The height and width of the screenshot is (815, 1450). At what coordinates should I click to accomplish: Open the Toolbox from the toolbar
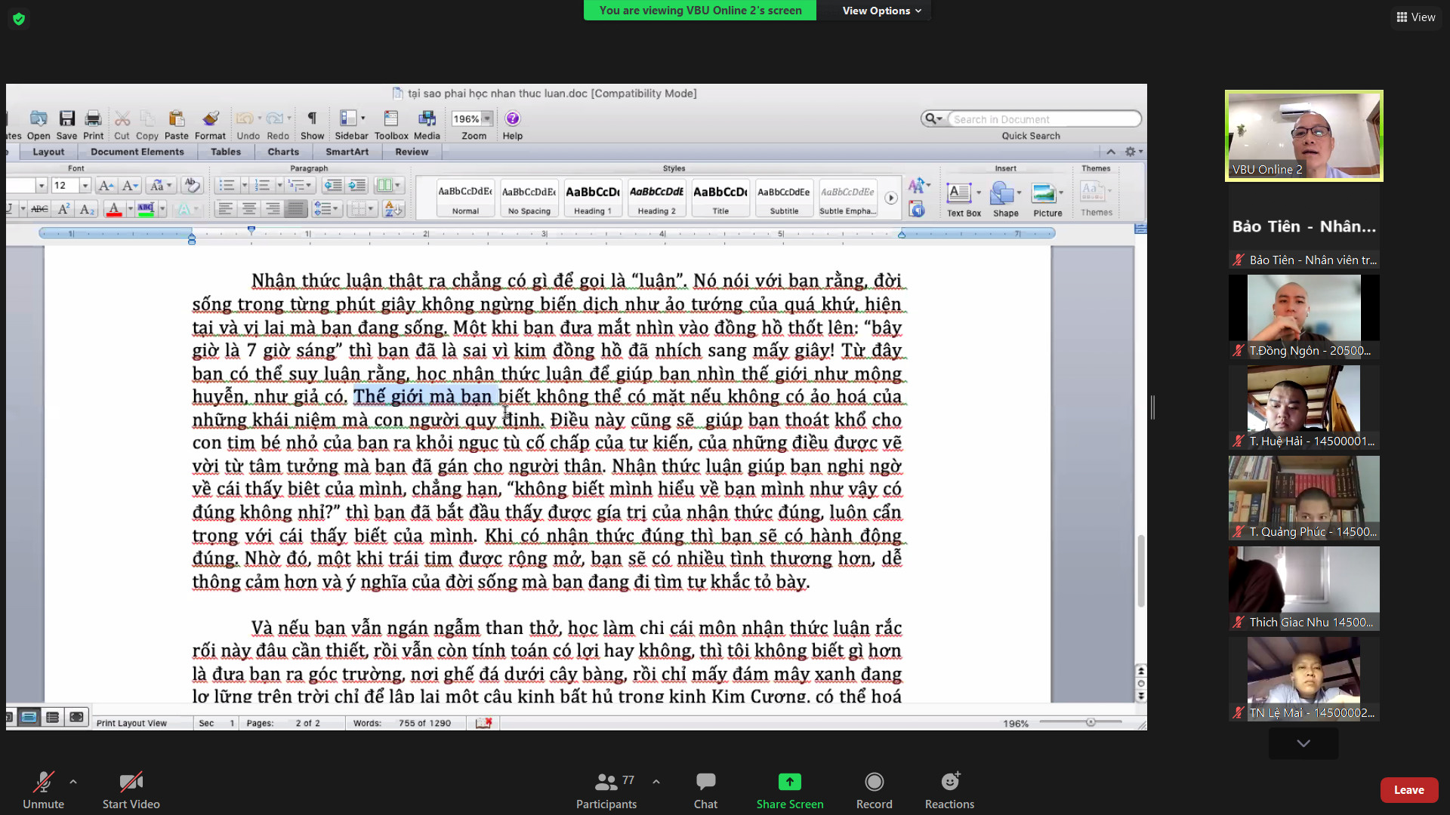391,118
